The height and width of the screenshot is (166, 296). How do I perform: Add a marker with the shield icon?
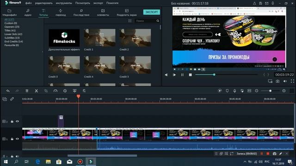pos(227,91)
